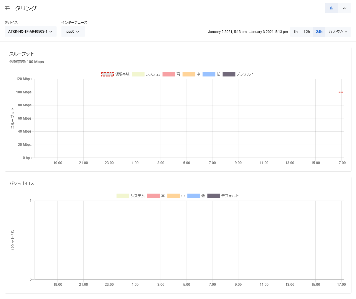Select the 24h time range
The width and height of the screenshot is (356, 299).
point(319,32)
